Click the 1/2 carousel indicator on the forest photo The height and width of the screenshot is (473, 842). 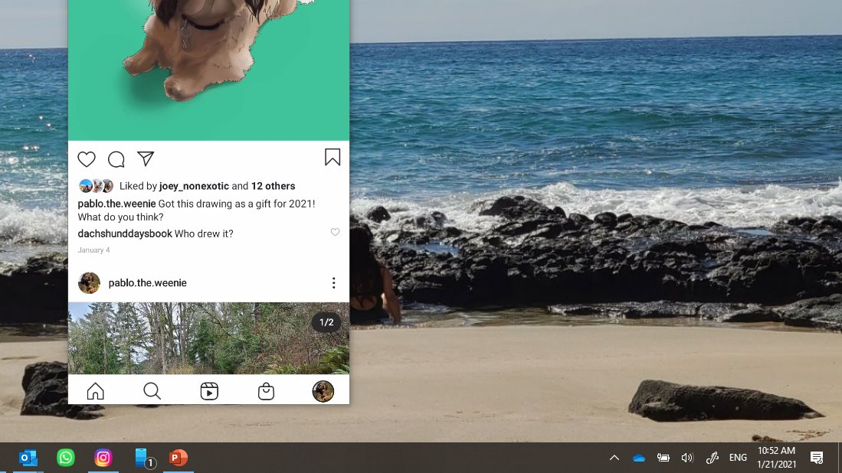[326, 322]
